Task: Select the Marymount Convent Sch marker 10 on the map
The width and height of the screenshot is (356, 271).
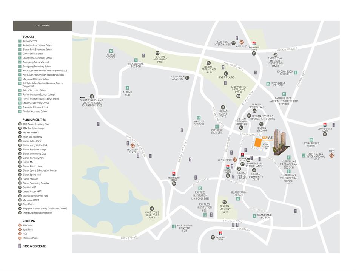Action: tap(174, 226)
